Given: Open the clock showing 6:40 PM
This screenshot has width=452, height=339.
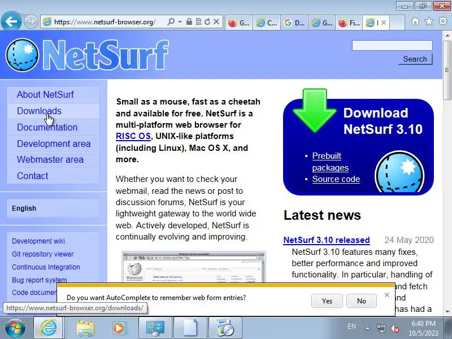Looking at the screenshot, I should pyautogui.click(x=423, y=328).
